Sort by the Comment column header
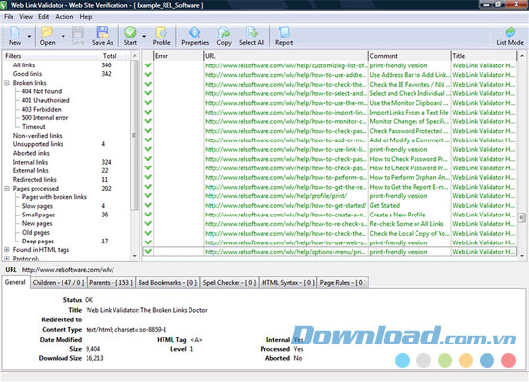529x382 pixels. (x=410, y=56)
